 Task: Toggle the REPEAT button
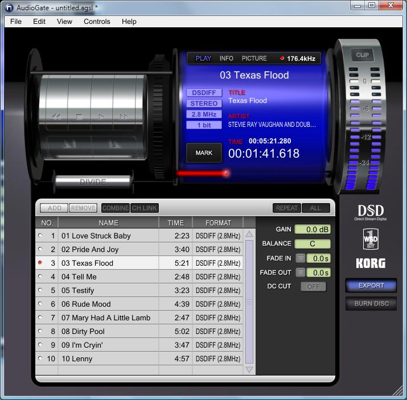pos(286,208)
